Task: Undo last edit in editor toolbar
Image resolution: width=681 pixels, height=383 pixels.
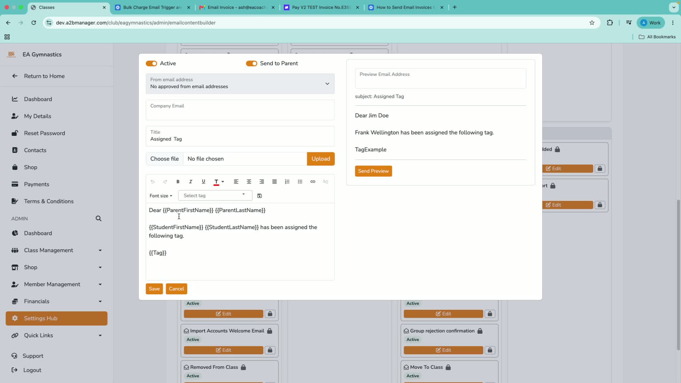Action: tap(152, 182)
